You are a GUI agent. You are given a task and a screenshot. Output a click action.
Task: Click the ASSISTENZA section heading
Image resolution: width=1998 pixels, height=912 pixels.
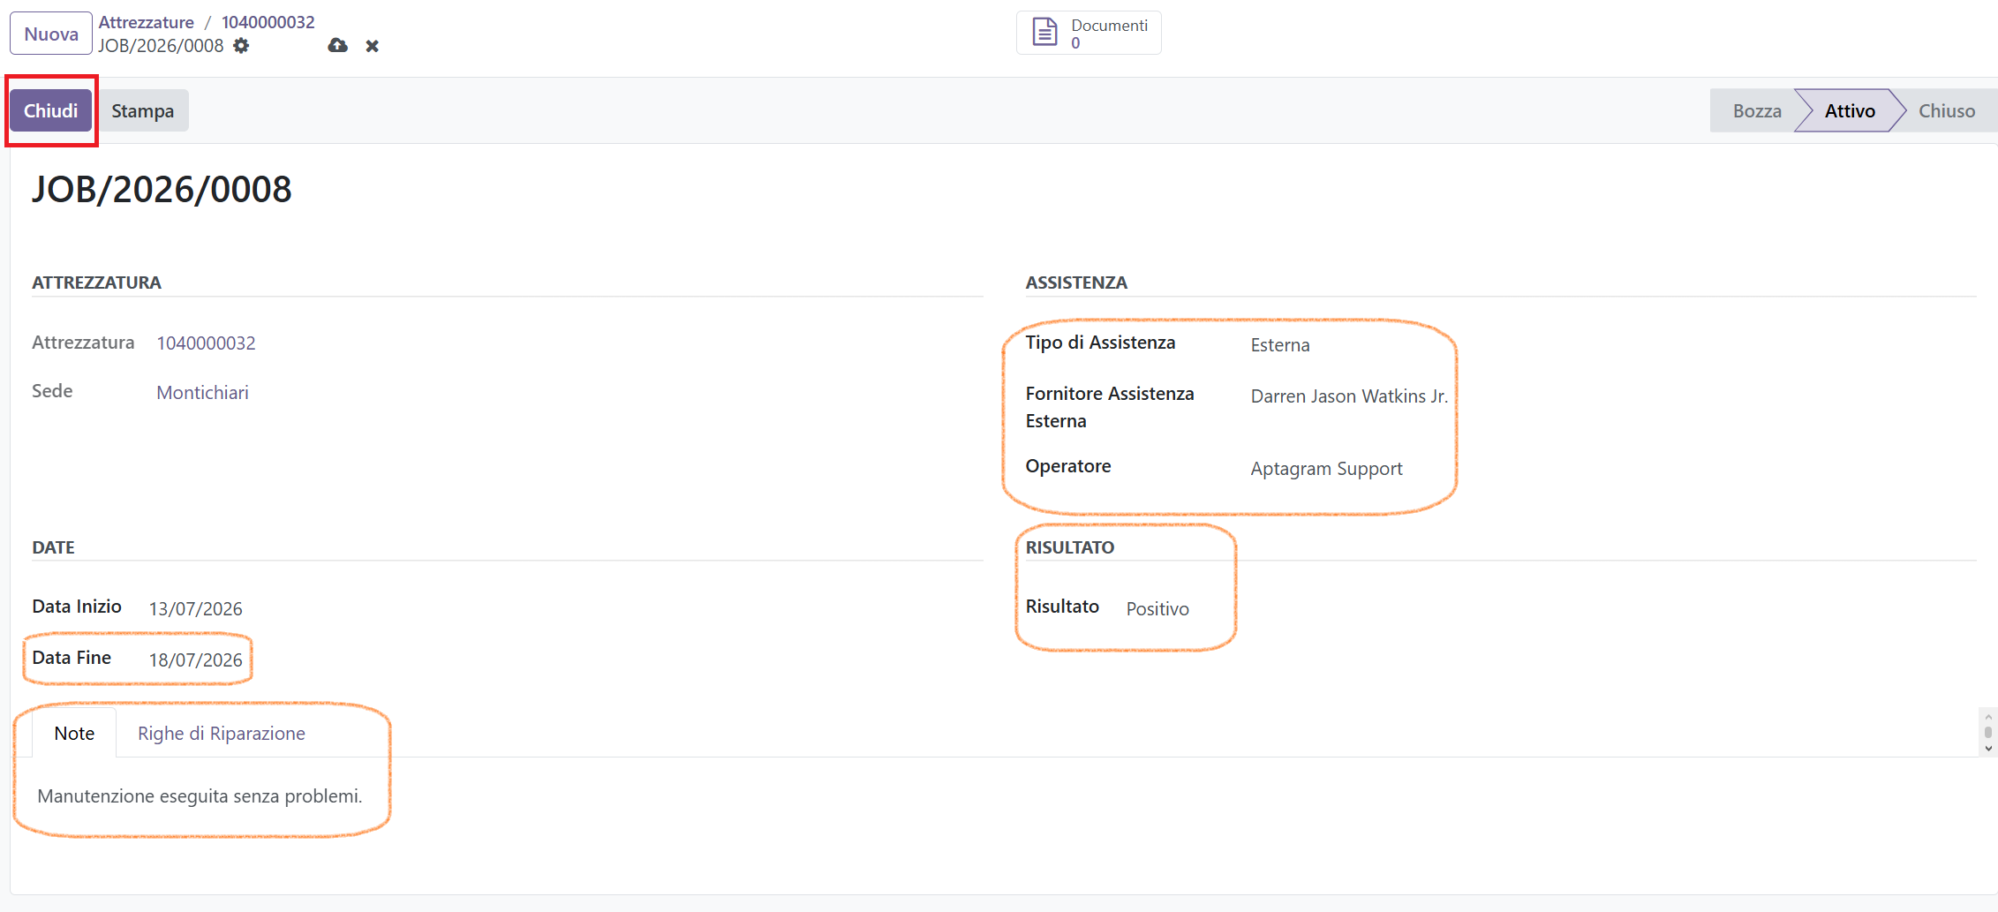1076,283
